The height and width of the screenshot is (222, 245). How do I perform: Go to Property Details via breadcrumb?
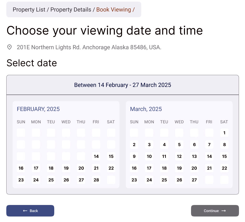[71, 9]
